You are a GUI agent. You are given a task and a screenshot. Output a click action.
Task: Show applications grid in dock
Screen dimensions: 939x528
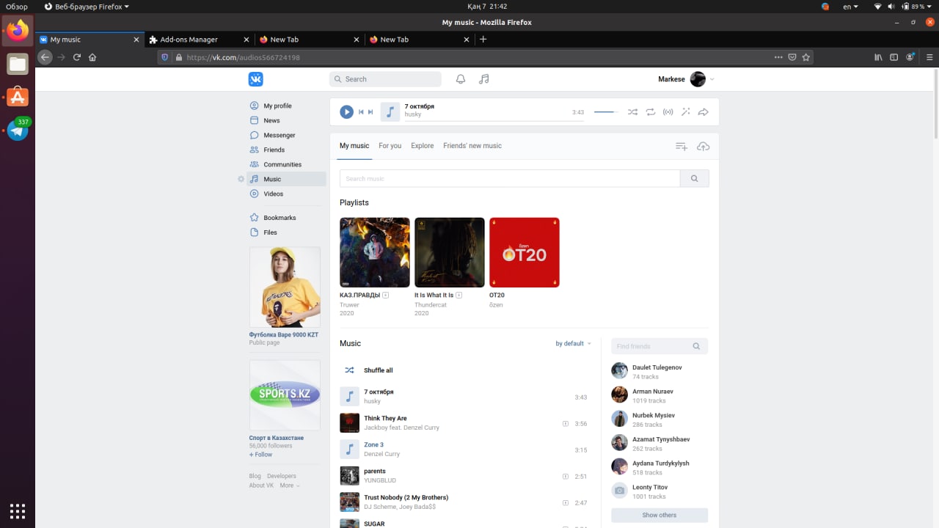(18, 510)
